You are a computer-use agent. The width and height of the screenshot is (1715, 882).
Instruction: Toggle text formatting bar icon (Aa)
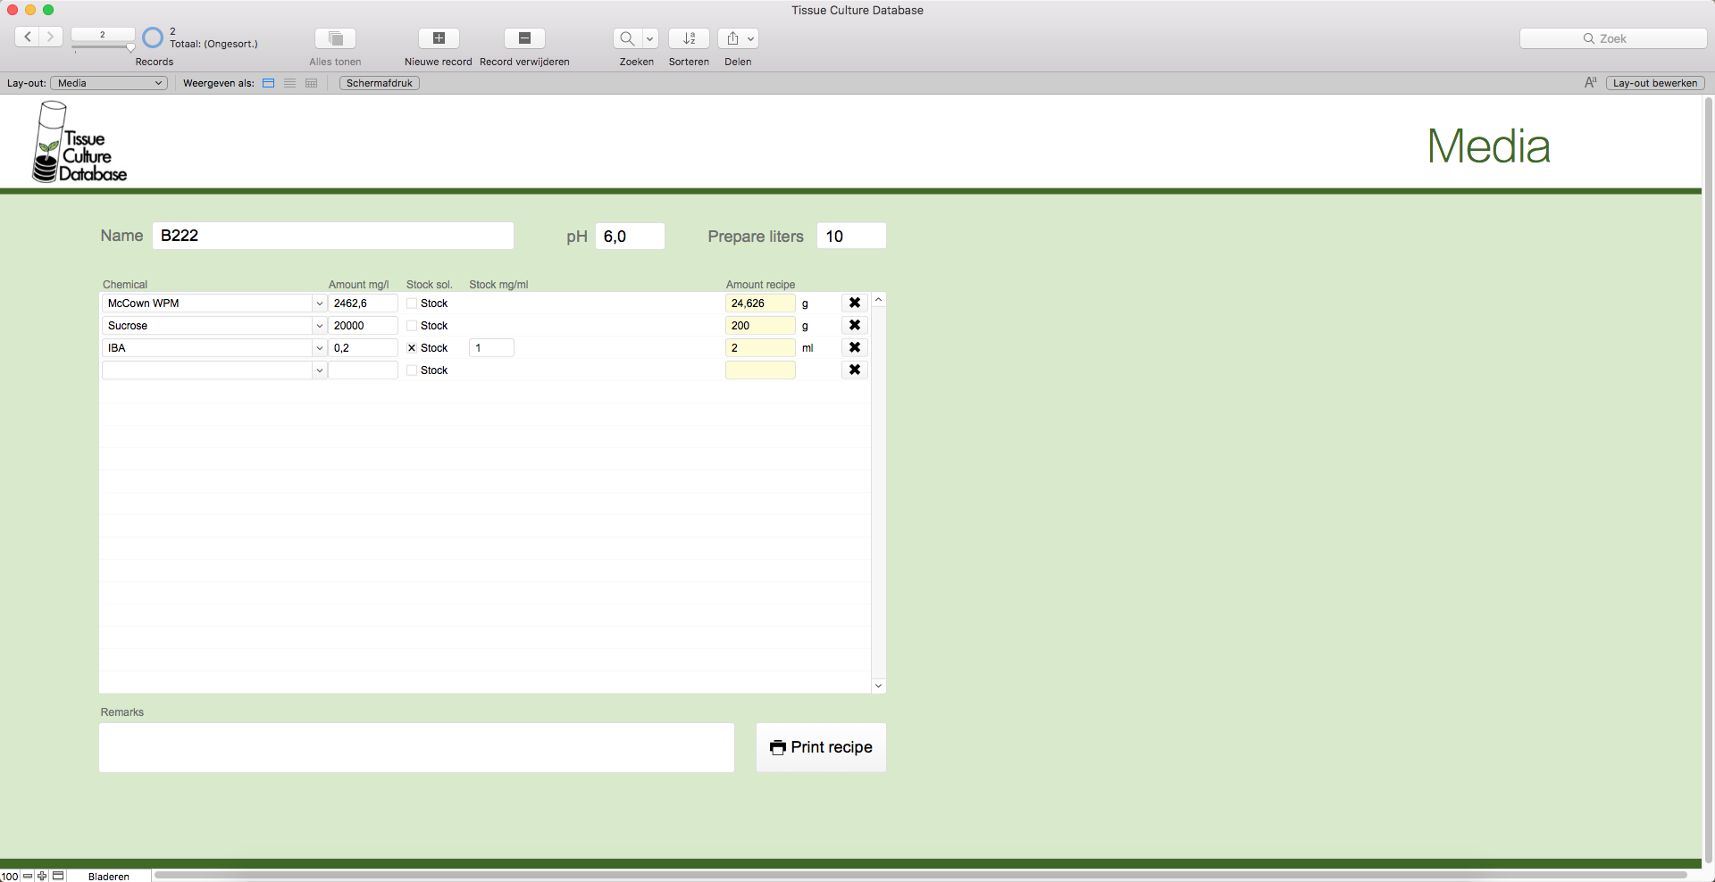click(1590, 83)
